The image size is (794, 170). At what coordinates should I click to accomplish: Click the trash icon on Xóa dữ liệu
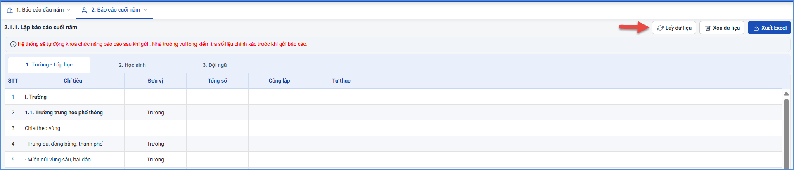coord(708,28)
